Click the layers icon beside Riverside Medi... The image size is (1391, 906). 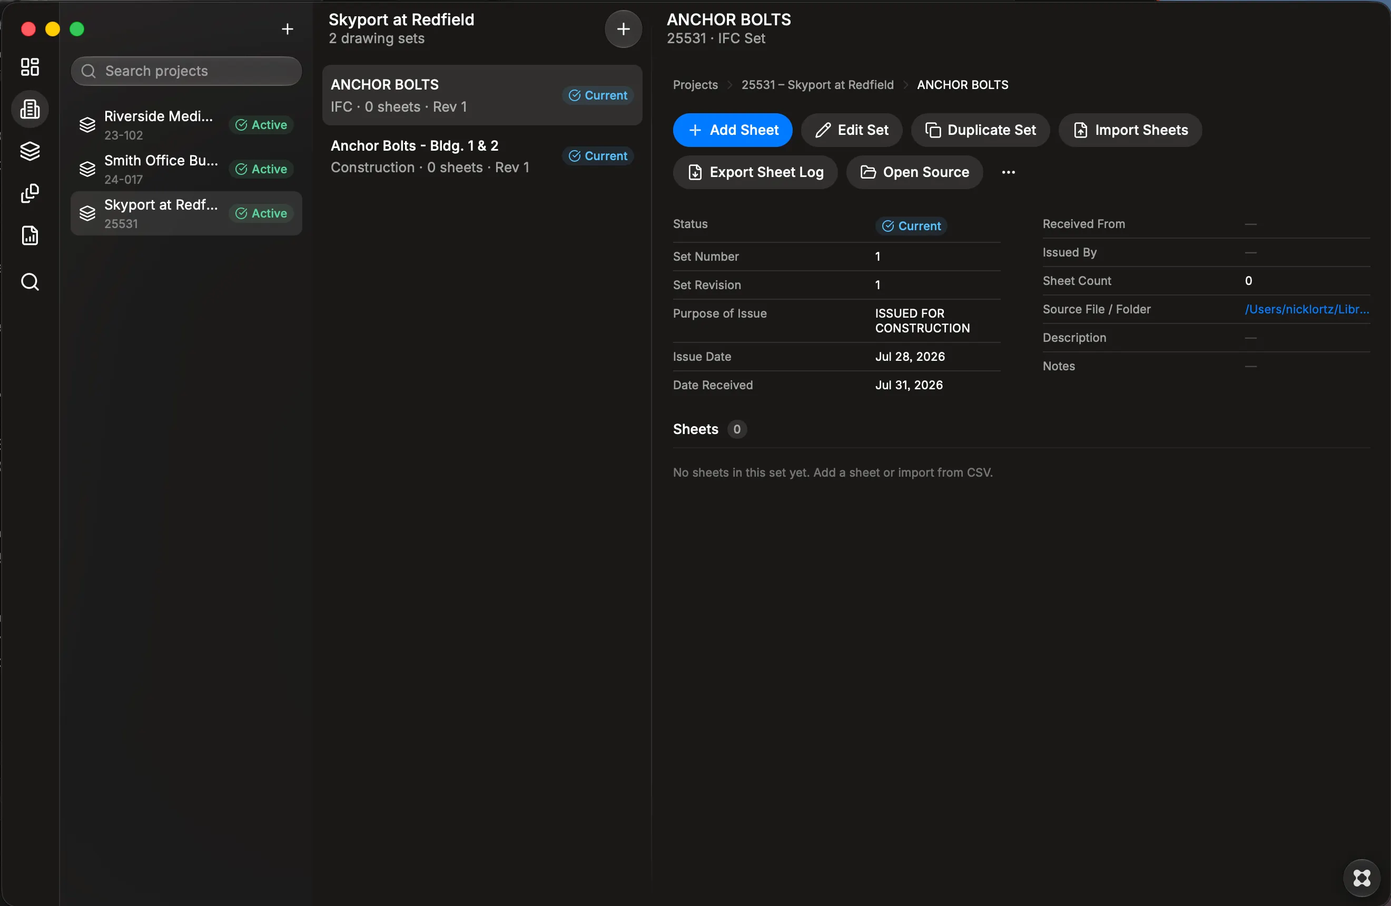coord(87,124)
